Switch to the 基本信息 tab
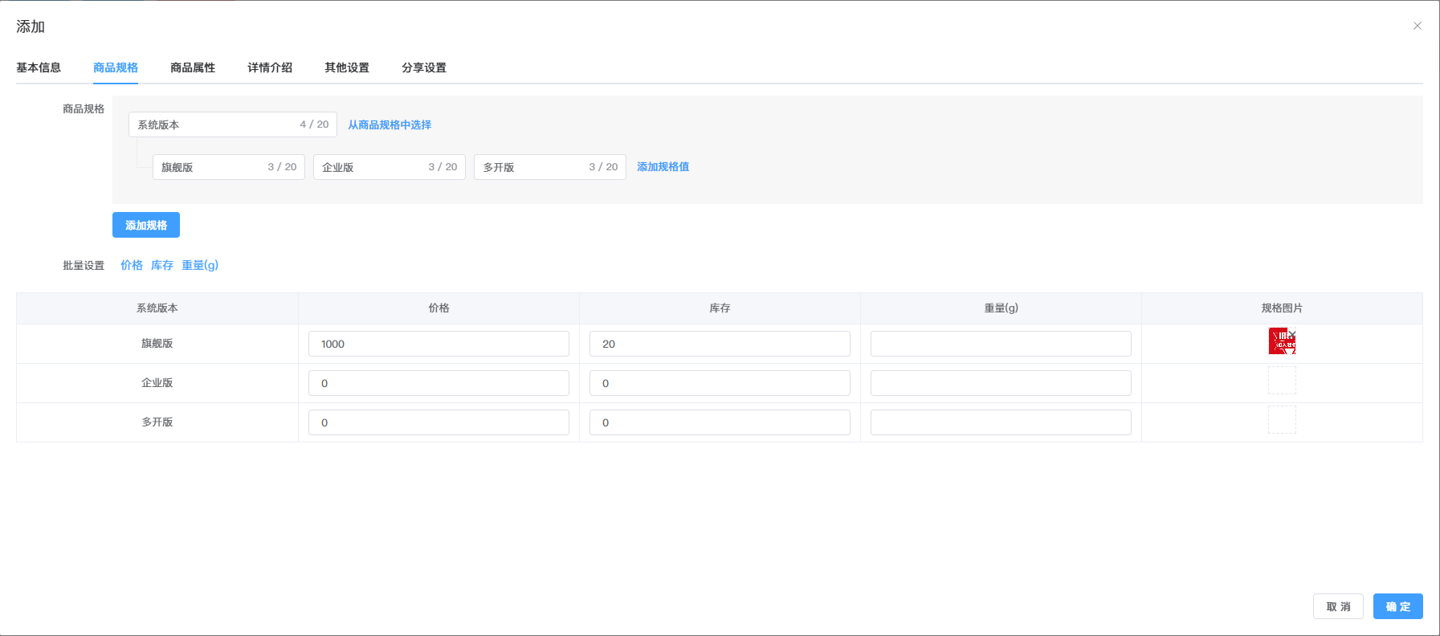 (x=39, y=67)
